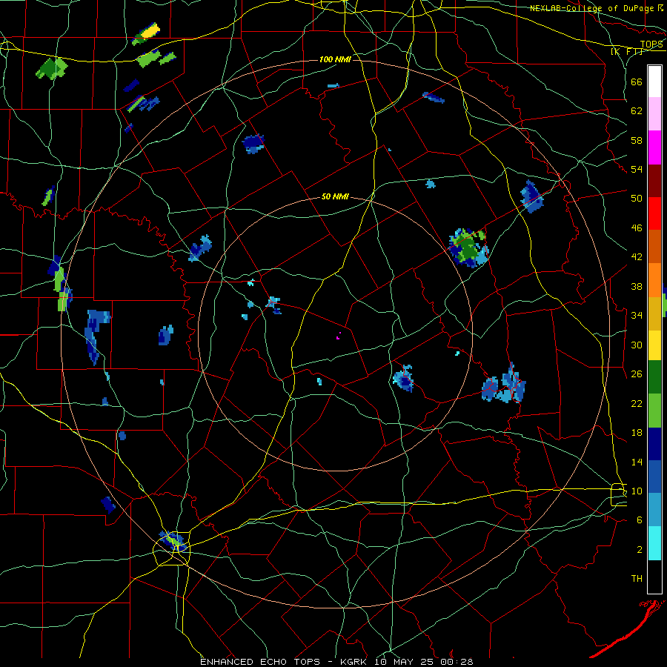Click the '18' legend value

click(637, 433)
